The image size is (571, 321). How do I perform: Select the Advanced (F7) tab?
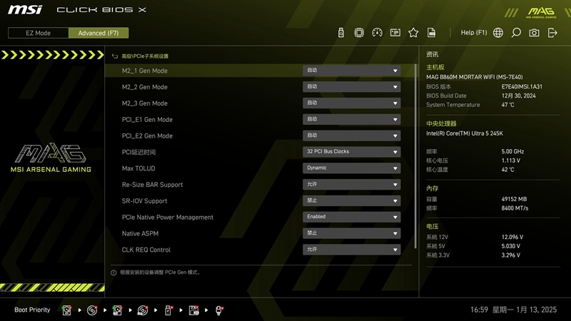[98, 33]
